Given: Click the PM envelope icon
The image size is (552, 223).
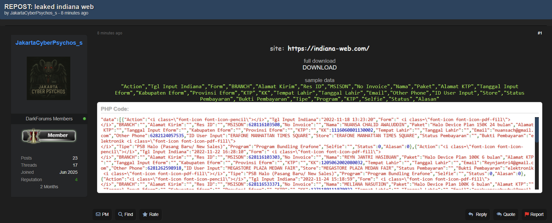Looking at the screenshot, I should [98, 214].
